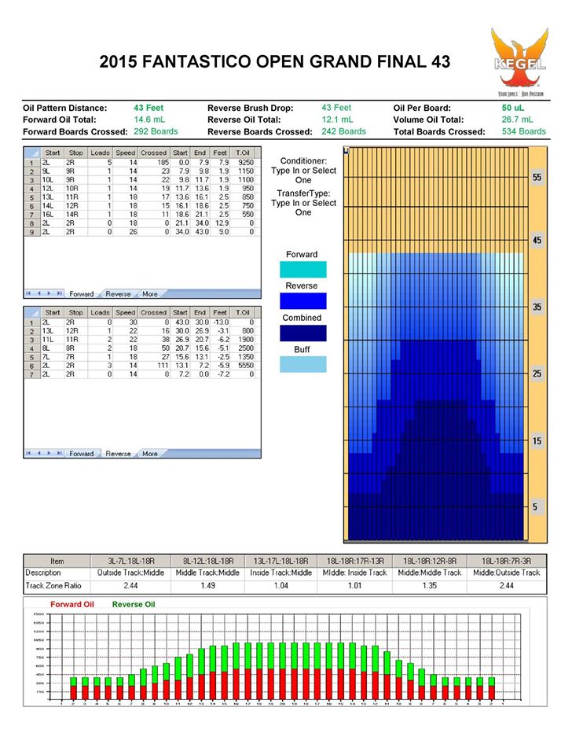Click the 55 feet marker on lane graph

tap(537, 177)
